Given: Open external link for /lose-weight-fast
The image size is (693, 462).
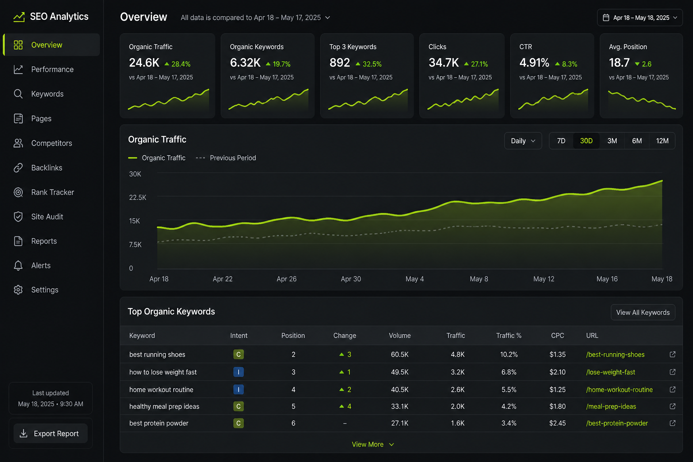Looking at the screenshot, I should tap(672, 372).
